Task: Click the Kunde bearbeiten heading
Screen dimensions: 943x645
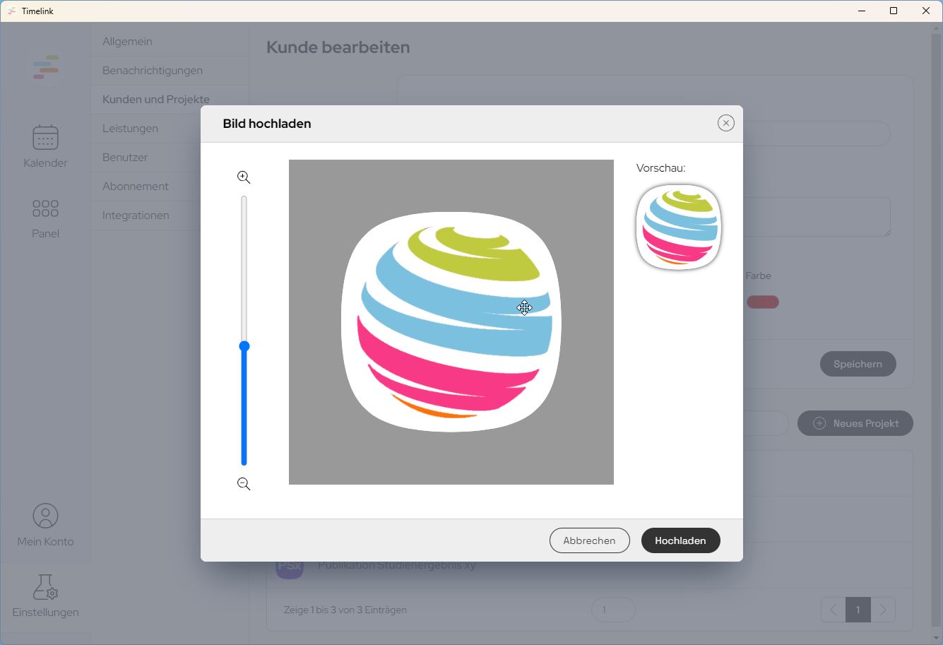Action: coord(338,47)
